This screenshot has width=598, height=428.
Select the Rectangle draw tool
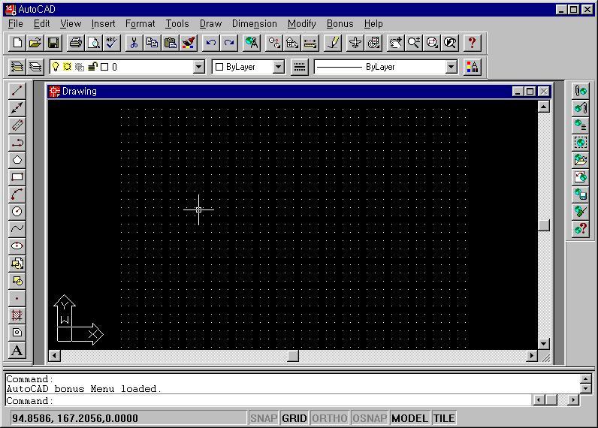(x=17, y=177)
